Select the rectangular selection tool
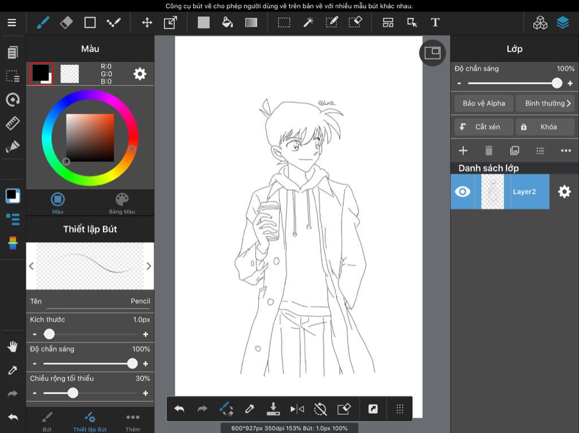The width and height of the screenshot is (579, 433). coord(284,23)
